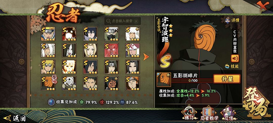
Task: Go to next ninja page arrow
Action: pyautogui.click(x=146, y=57)
